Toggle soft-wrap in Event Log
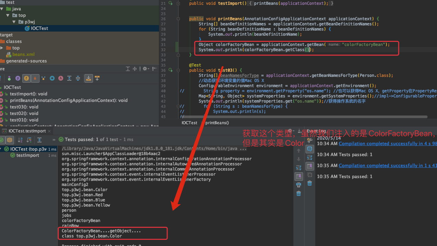 (310, 157)
